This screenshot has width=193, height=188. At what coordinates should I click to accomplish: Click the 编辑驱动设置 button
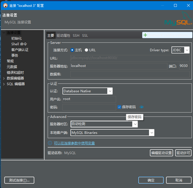click(x=161, y=153)
